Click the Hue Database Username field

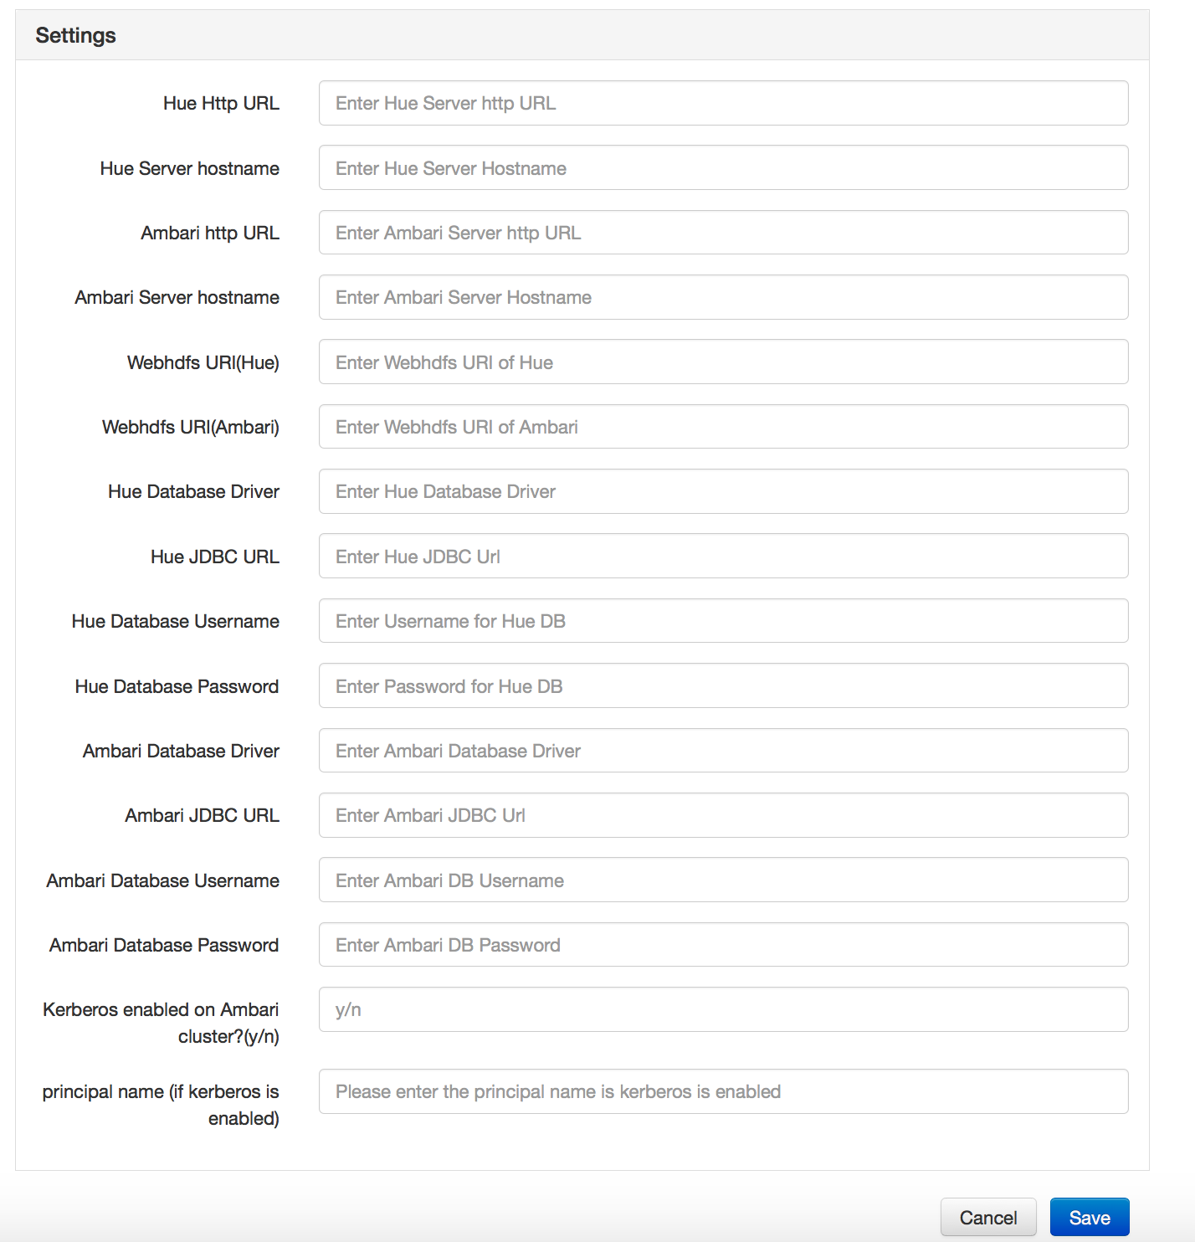722,621
